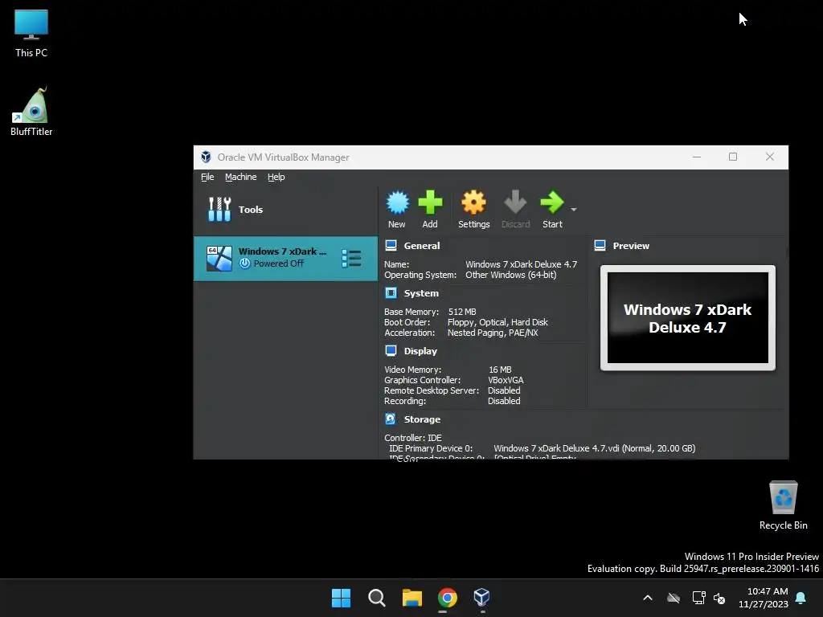Click the 512 MB base memory value
The image size is (823, 617).
coord(462,312)
